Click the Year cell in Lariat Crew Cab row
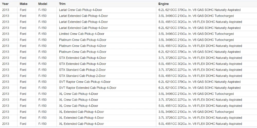This screenshot has height=128, width=257. coord(5,10)
